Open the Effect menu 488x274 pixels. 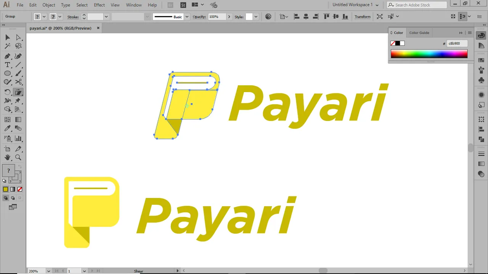(99, 5)
